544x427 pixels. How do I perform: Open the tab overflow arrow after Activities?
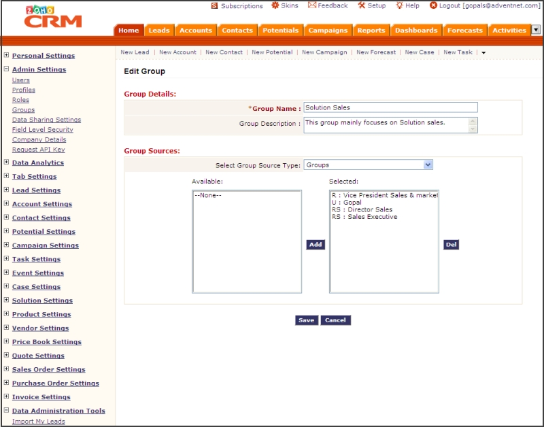coord(536,30)
